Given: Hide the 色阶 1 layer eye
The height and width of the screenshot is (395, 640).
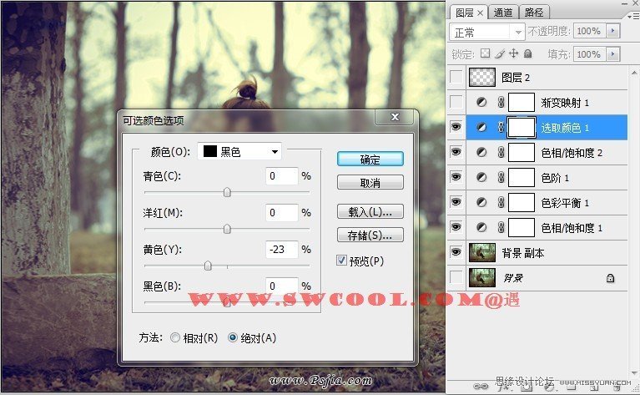Looking at the screenshot, I should (x=456, y=177).
